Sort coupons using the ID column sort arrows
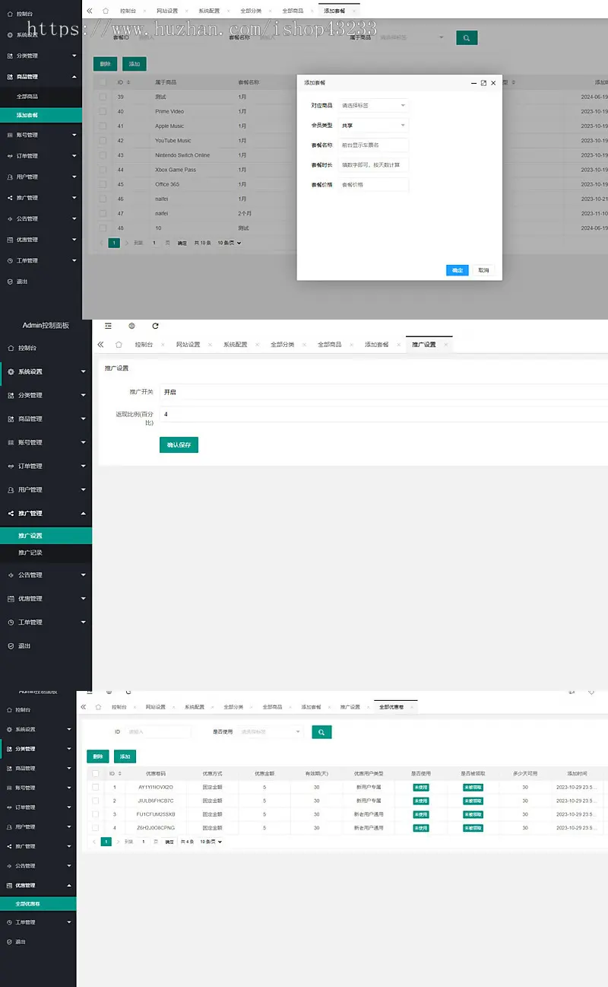This screenshot has width=608, height=987. 120,773
